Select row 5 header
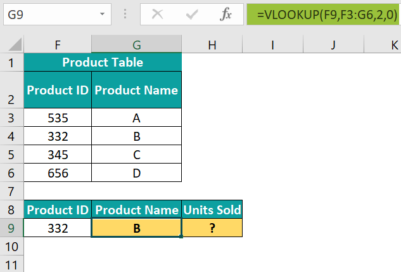Viewport: 401px width, 272px height. [x=11, y=155]
